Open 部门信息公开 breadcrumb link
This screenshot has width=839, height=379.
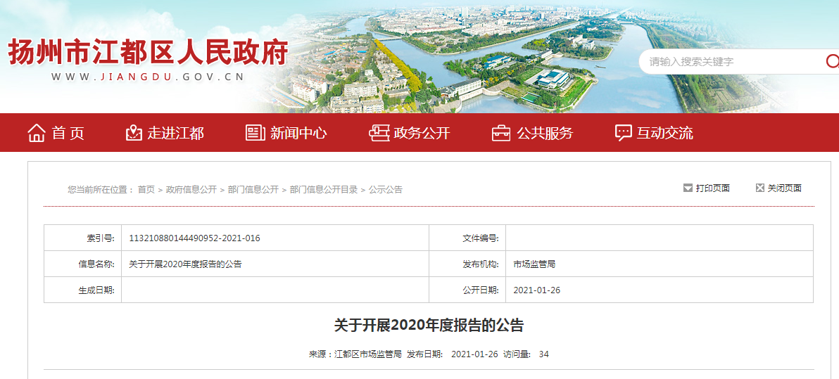click(253, 190)
